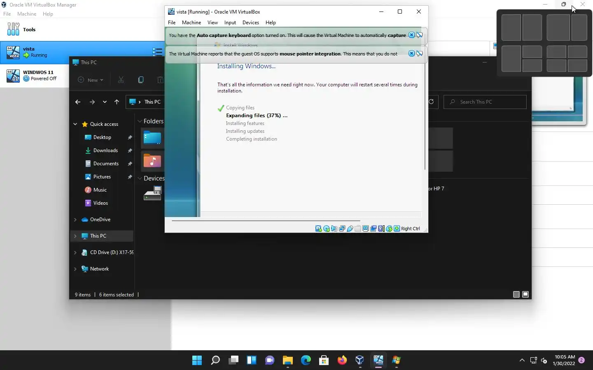Open Downloads in Quick access
Viewport: 593px width, 370px height.
point(105,150)
